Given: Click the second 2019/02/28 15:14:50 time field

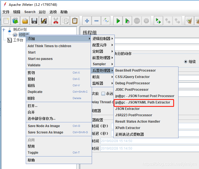Looking at the screenshot, I should tap(150, 148).
